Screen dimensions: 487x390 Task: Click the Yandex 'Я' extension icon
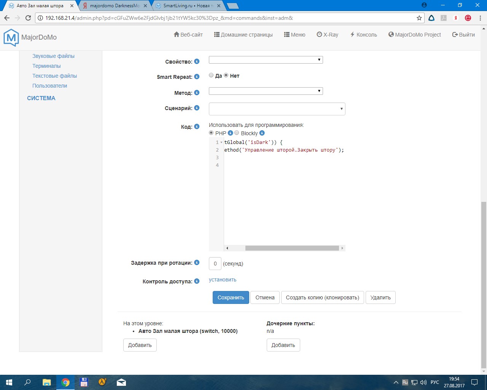click(x=456, y=18)
